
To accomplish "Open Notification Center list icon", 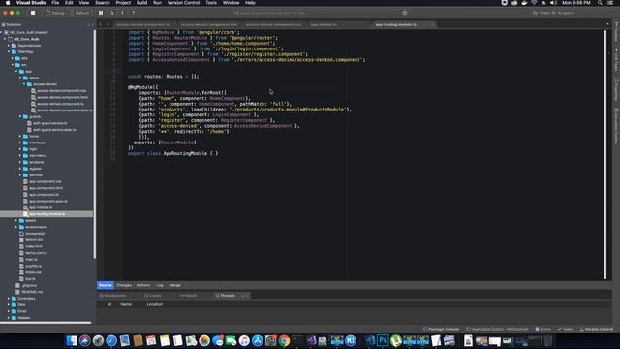I will pyautogui.click(x=611, y=3).
